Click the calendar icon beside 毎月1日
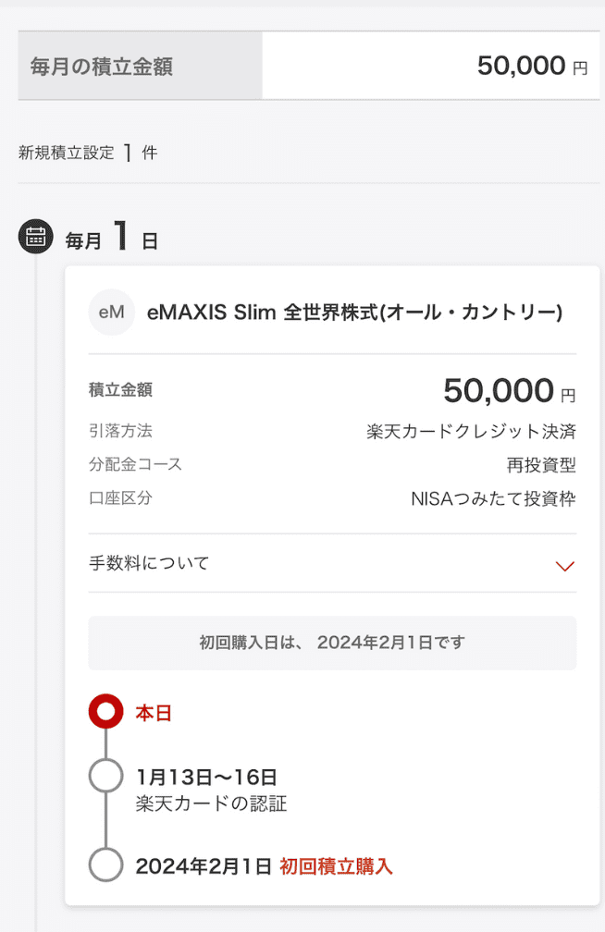 (x=36, y=236)
